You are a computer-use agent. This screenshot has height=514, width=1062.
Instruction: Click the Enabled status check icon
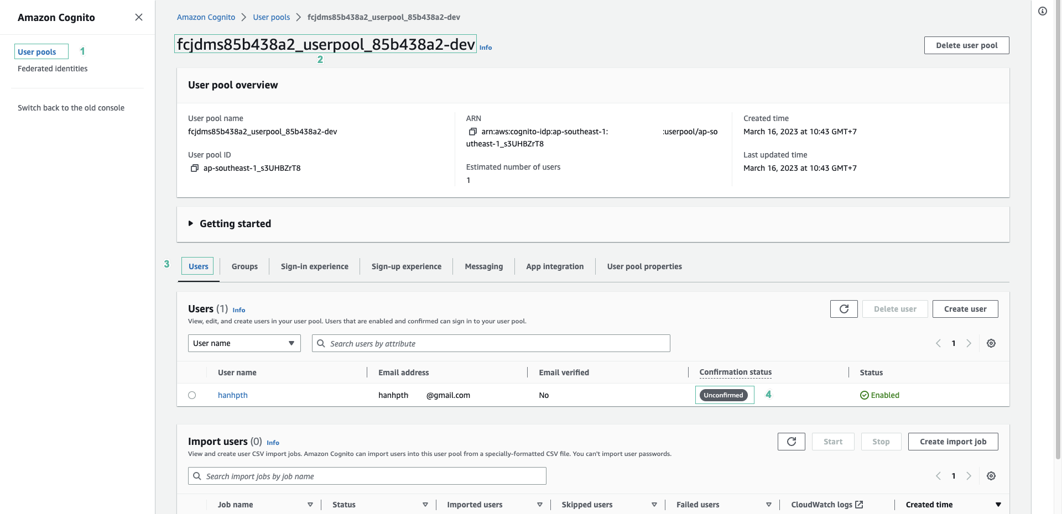[x=864, y=395]
